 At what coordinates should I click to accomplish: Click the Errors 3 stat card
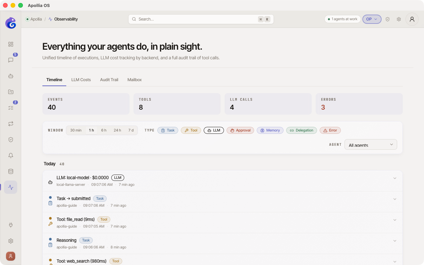(x=359, y=104)
